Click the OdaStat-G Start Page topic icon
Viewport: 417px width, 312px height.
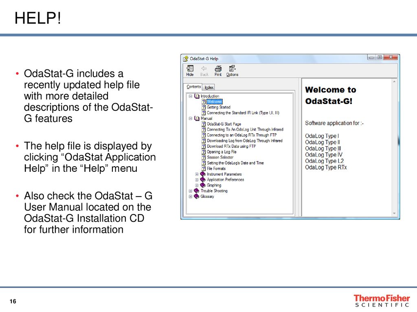pos(204,124)
